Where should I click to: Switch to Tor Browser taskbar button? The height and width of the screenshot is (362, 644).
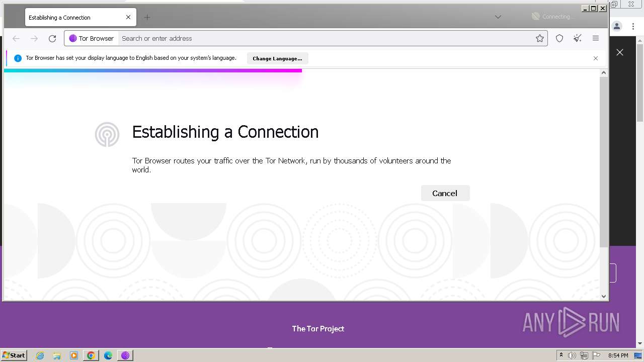coord(125,355)
